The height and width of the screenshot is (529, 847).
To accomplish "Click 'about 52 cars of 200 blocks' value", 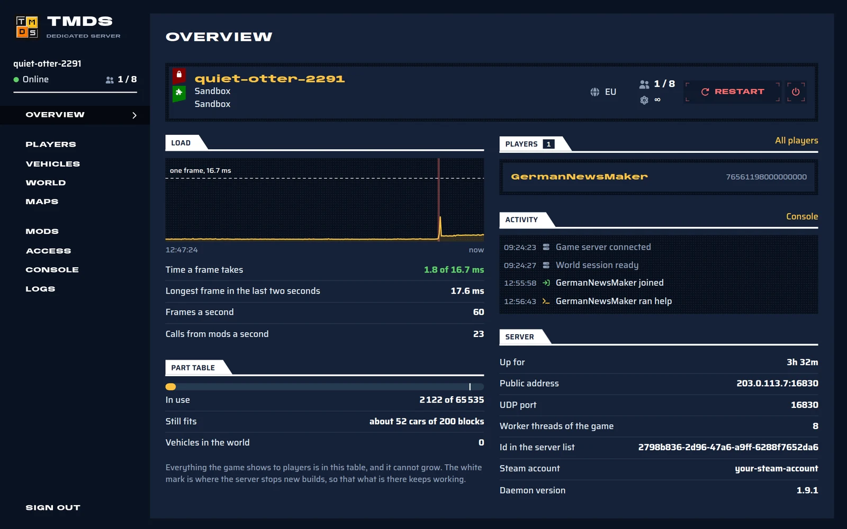I will click(x=427, y=422).
